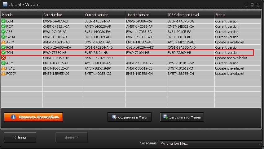Click the warning icon beside FCDIM
Screen dimensions: 264x149
pos(3,73)
